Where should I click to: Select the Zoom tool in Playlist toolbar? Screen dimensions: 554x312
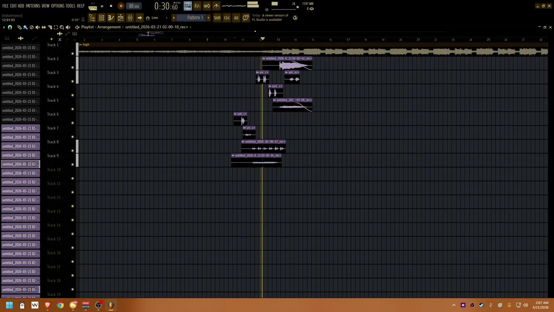61,27
